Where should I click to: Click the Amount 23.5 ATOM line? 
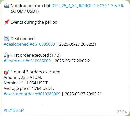click(x=23, y=77)
